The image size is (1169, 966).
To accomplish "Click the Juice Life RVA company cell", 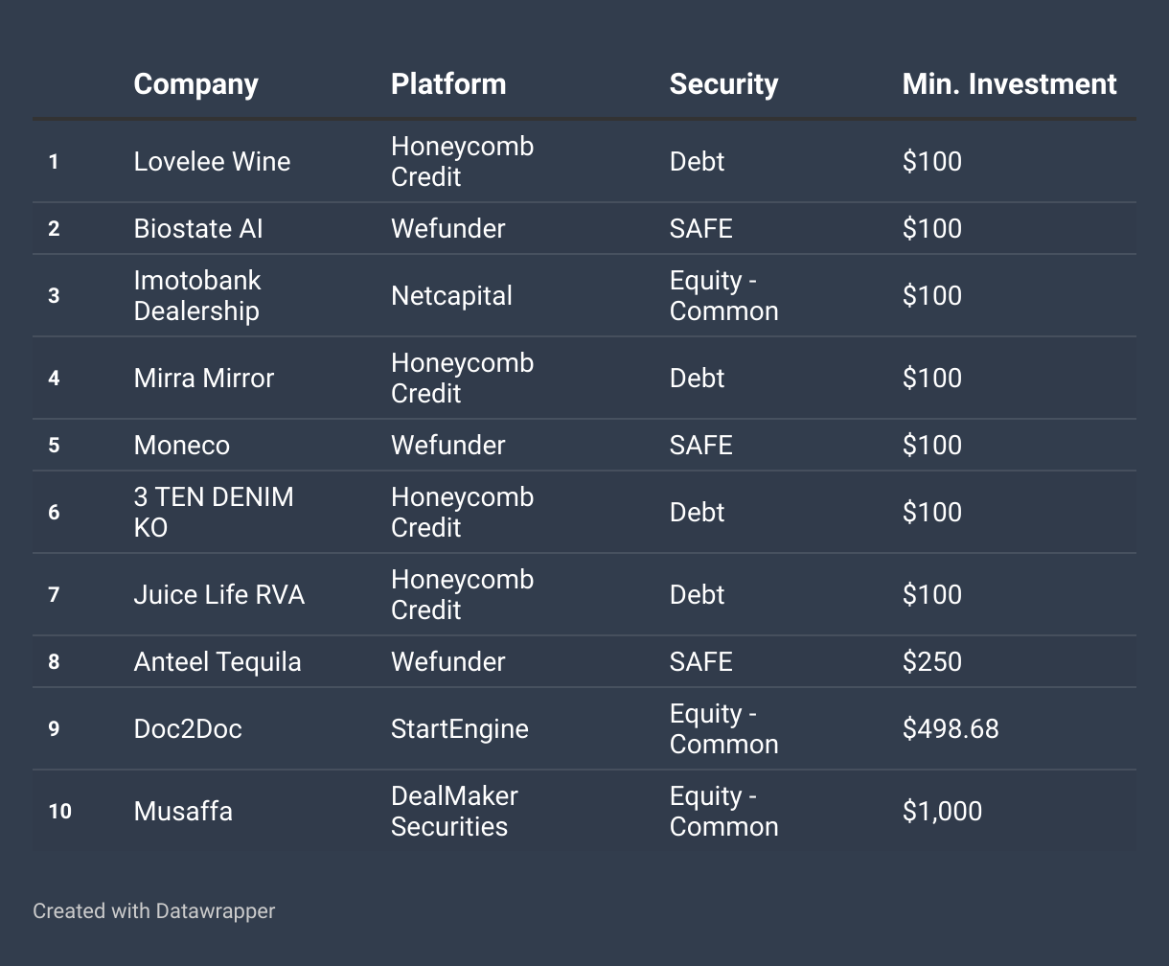I will [219, 594].
